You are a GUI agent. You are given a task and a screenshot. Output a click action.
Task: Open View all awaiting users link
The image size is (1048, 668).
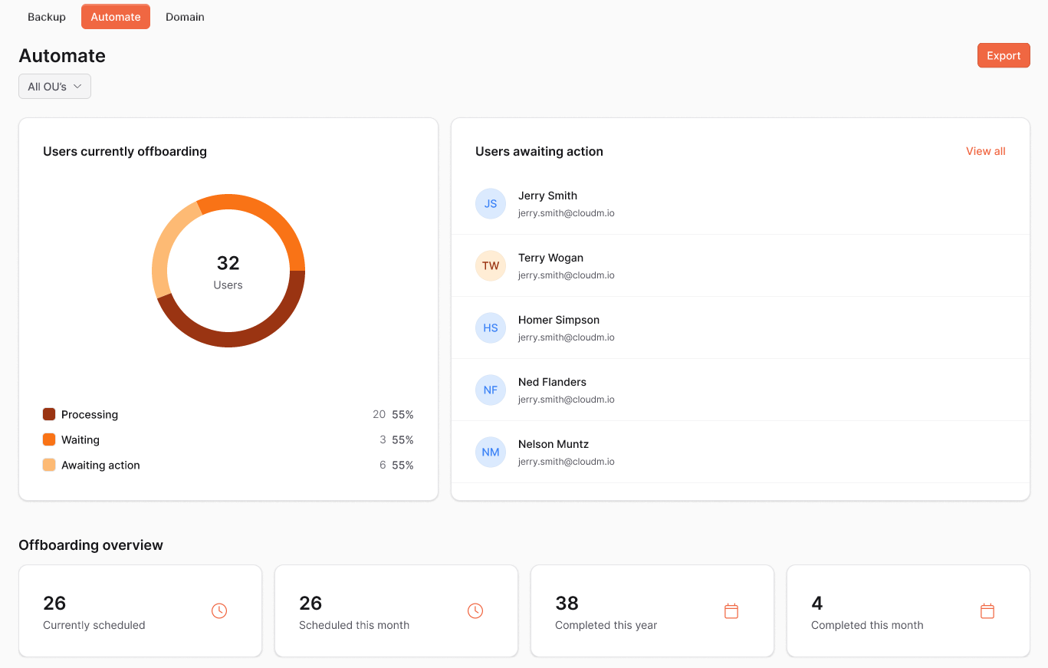985,152
